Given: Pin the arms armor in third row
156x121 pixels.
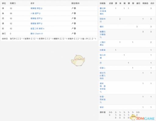Looking at the screenshot, I should click(72, 18).
